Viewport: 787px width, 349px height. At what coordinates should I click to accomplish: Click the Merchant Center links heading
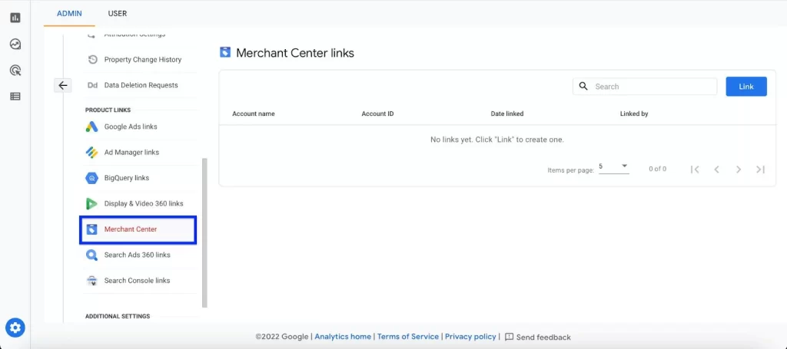[x=295, y=53]
